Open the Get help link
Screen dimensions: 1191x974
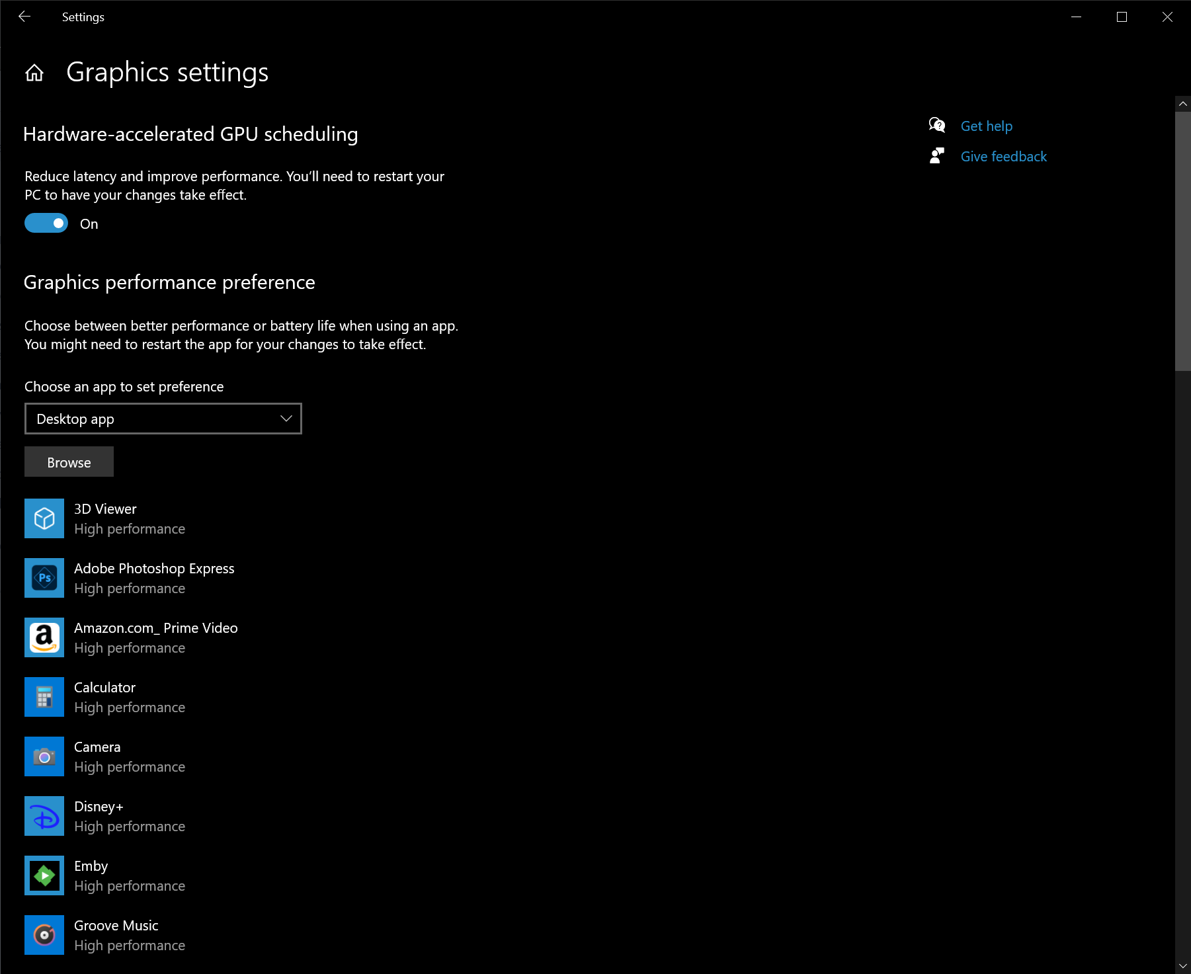point(986,126)
